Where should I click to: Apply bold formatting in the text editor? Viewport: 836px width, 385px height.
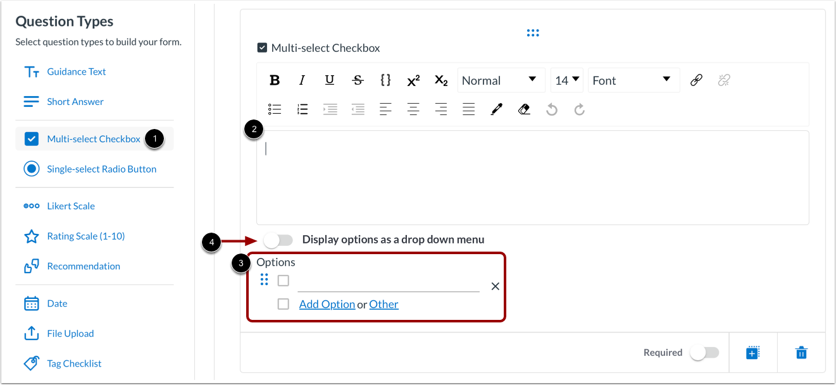coord(274,80)
